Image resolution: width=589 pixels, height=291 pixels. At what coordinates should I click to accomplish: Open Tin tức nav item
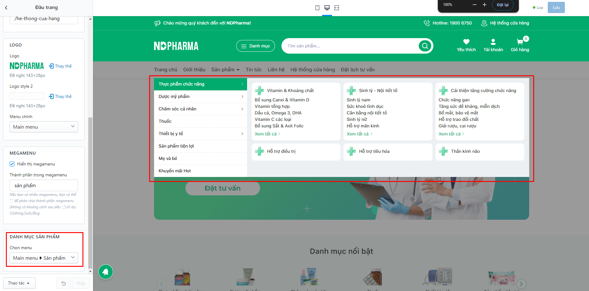point(254,70)
